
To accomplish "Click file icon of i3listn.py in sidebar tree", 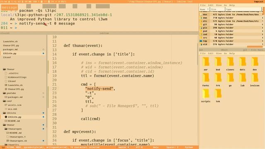I will coord(6,117).
